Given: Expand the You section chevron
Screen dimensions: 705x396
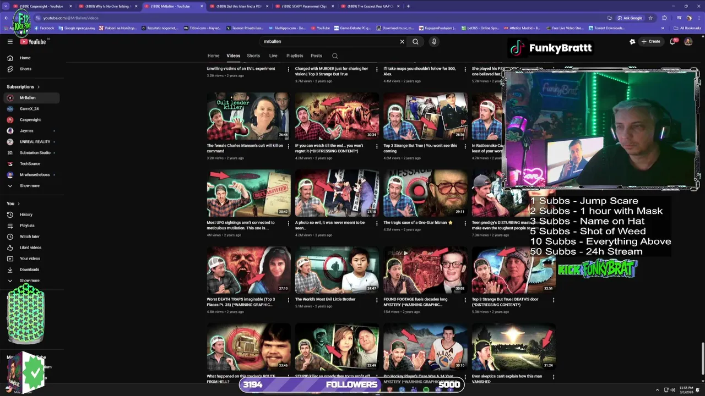Looking at the screenshot, I should coord(18,204).
